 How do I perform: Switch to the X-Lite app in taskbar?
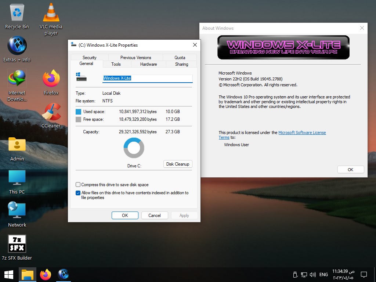64,275
